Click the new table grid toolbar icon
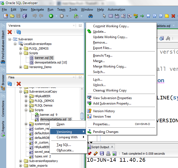This screenshot has width=178, height=168. [111, 16]
